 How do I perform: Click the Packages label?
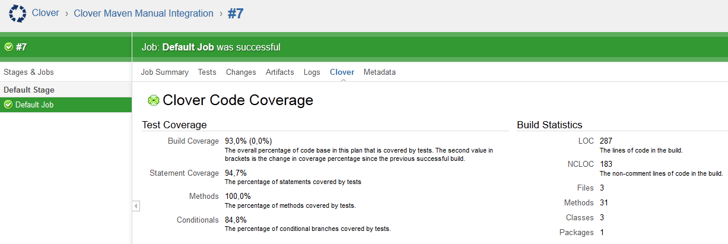(x=577, y=232)
